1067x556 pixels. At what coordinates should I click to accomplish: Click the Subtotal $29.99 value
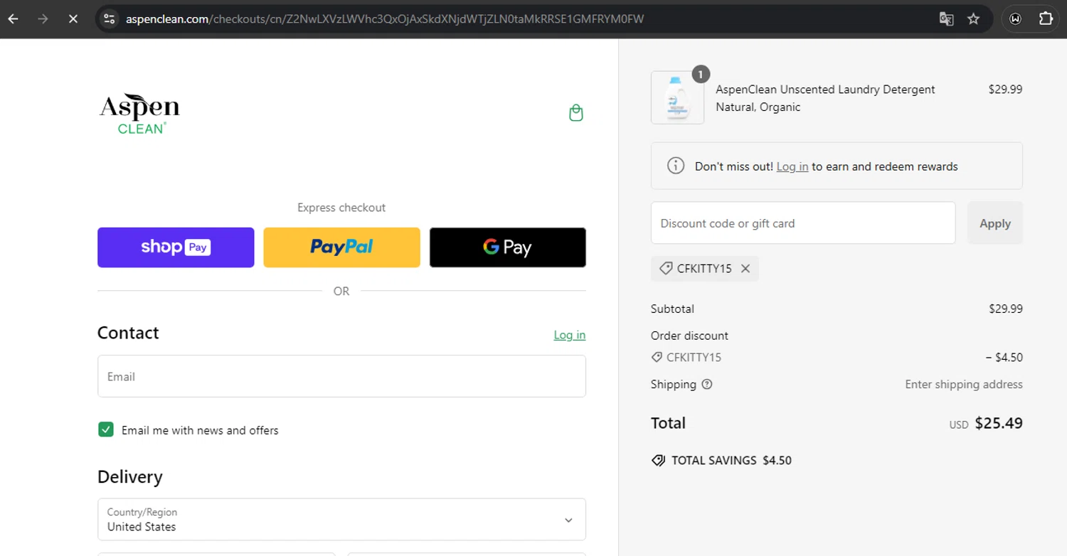click(1006, 309)
